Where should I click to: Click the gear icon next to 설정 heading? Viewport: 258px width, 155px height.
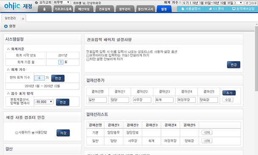(6, 26)
